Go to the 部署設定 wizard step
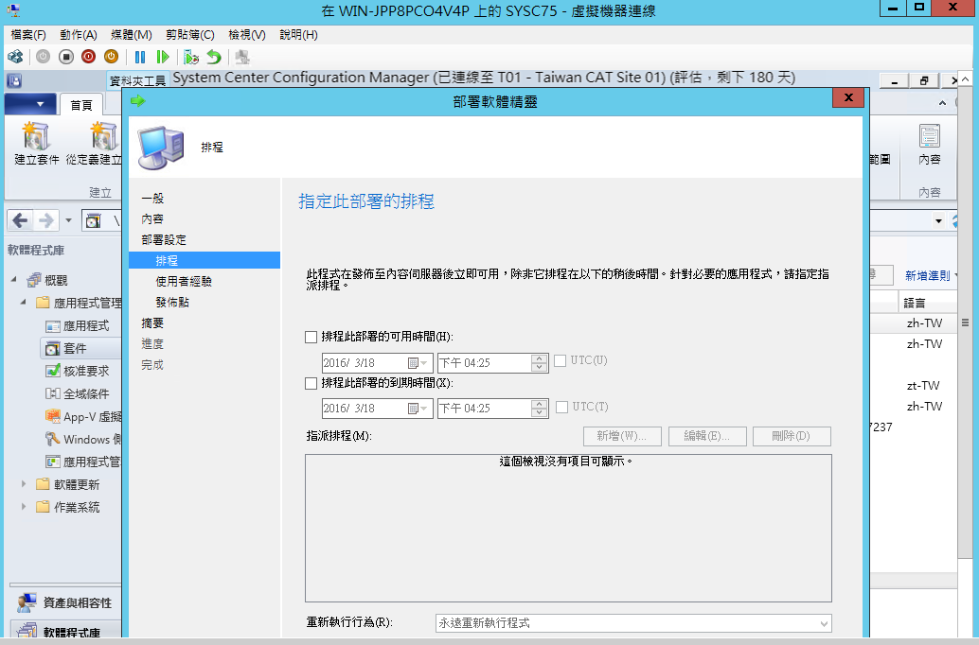Screen dimensions: 979x645 click(164, 239)
